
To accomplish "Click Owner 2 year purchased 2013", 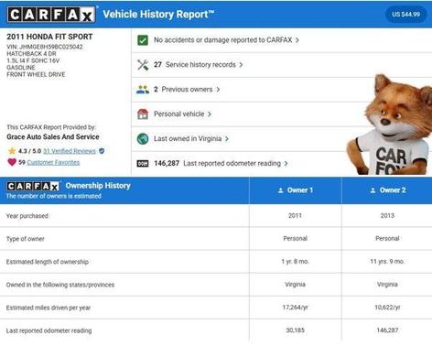I will click(387, 216).
